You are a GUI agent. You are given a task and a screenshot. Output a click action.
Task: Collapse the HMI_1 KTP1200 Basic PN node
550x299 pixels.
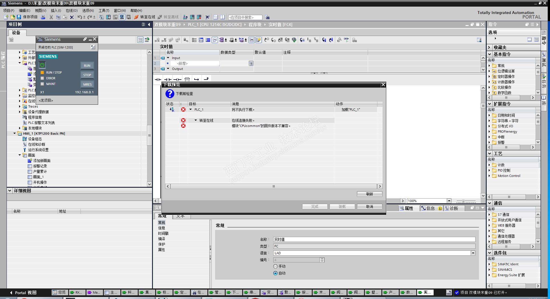point(15,134)
